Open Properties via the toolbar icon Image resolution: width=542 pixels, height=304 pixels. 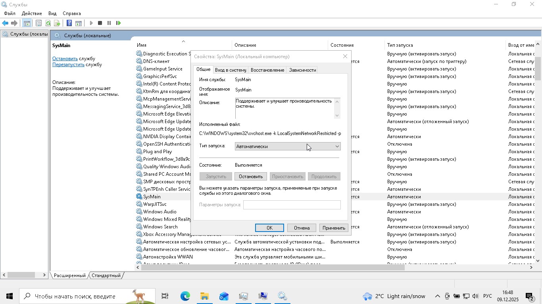38,23
